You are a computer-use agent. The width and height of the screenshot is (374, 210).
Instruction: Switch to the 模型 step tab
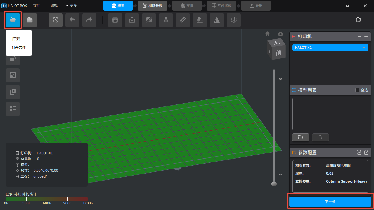(x=118, y=6)
